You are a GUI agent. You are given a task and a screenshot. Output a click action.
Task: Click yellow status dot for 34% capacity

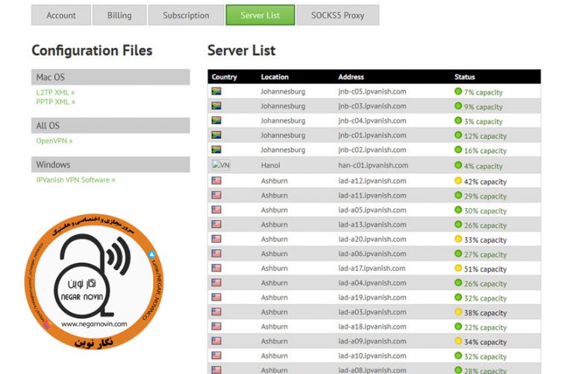click(x=458, y=341)
